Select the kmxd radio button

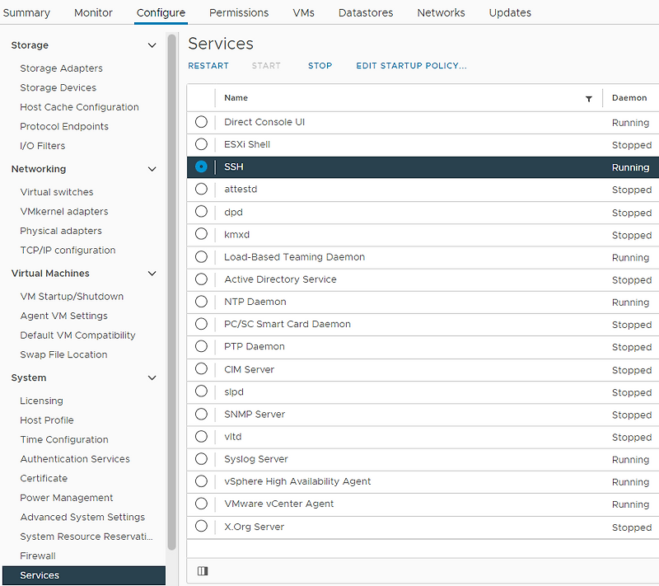[201, 234]
